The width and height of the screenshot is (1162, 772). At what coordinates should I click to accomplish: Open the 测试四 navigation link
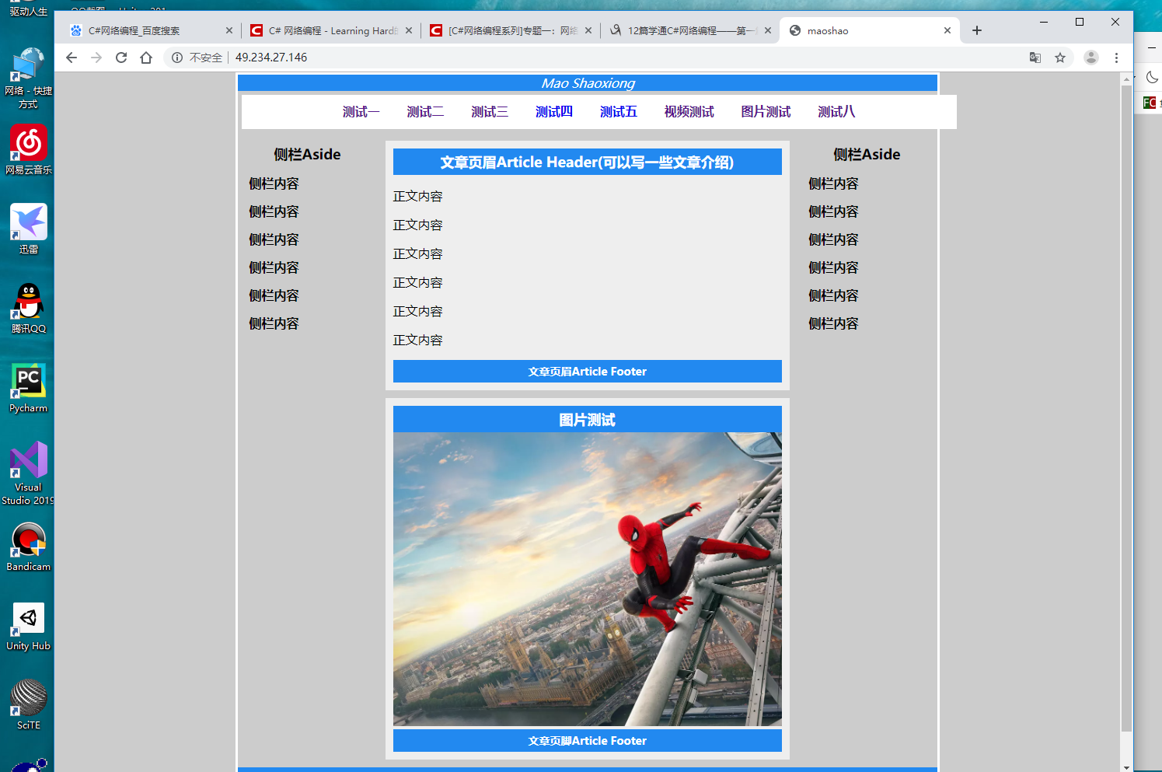coord(554,112)
